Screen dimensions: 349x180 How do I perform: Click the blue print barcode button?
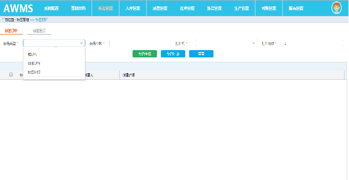173,54
